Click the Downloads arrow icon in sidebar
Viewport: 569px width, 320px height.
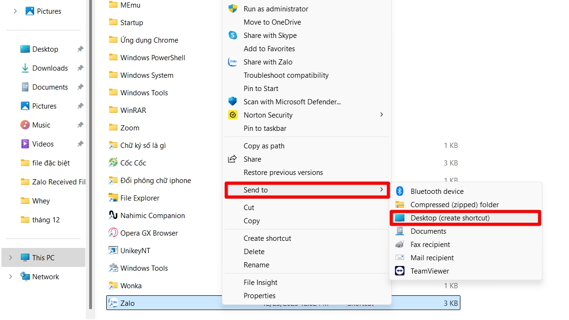point(25,68)
